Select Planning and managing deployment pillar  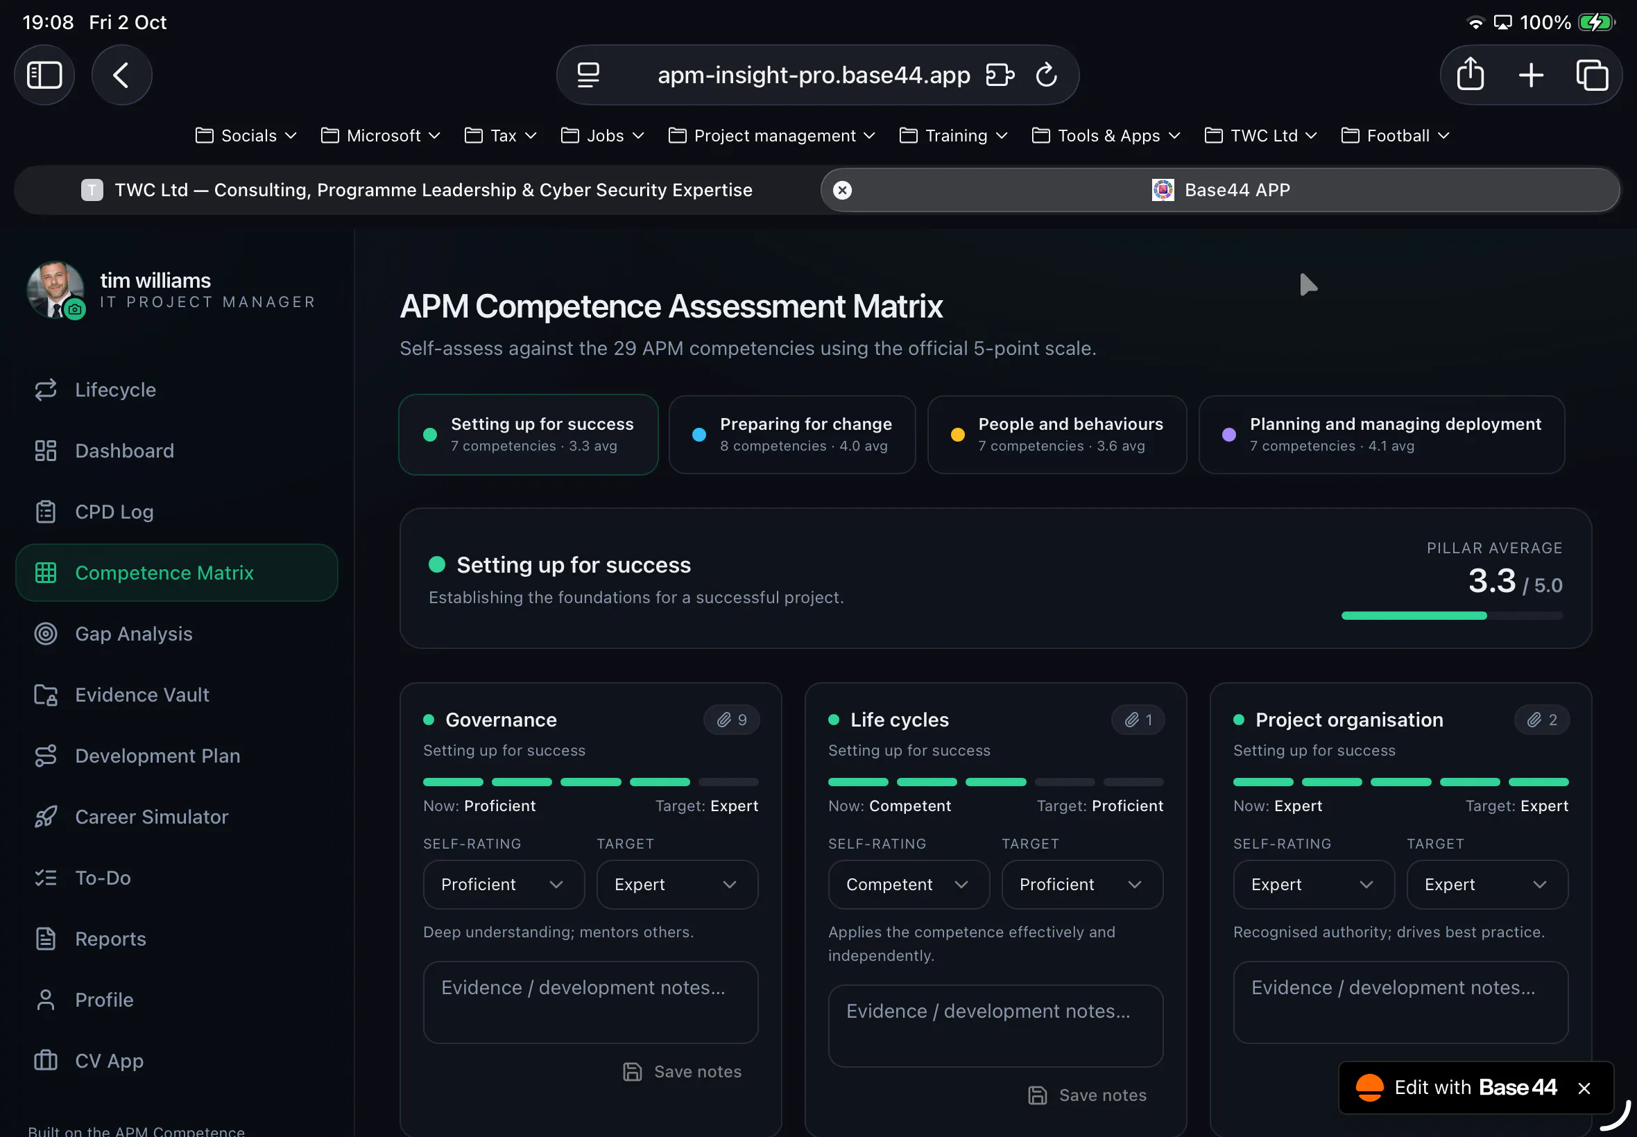click(x=1381, y=435)
